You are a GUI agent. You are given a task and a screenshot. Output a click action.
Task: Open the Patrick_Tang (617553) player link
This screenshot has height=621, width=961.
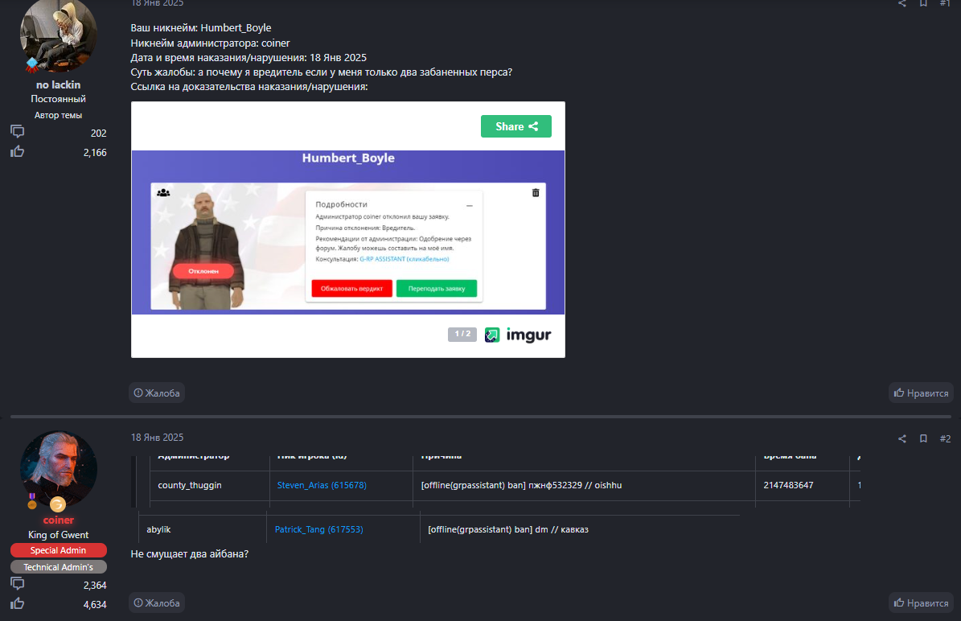[x=318, y=529]
